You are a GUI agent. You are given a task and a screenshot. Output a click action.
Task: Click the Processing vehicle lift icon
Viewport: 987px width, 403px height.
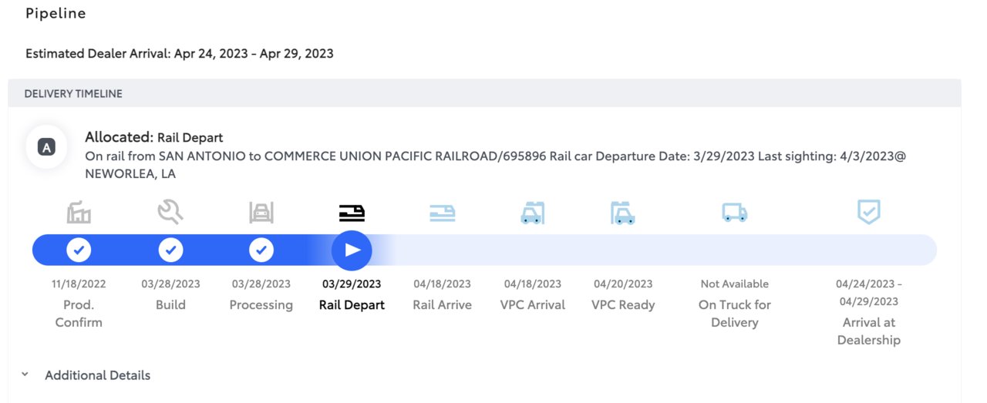click(x=261, y=212)
